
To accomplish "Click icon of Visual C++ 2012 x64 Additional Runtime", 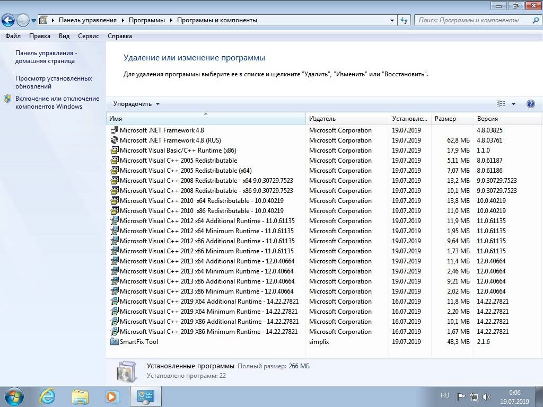I will (x=115, y=220).
